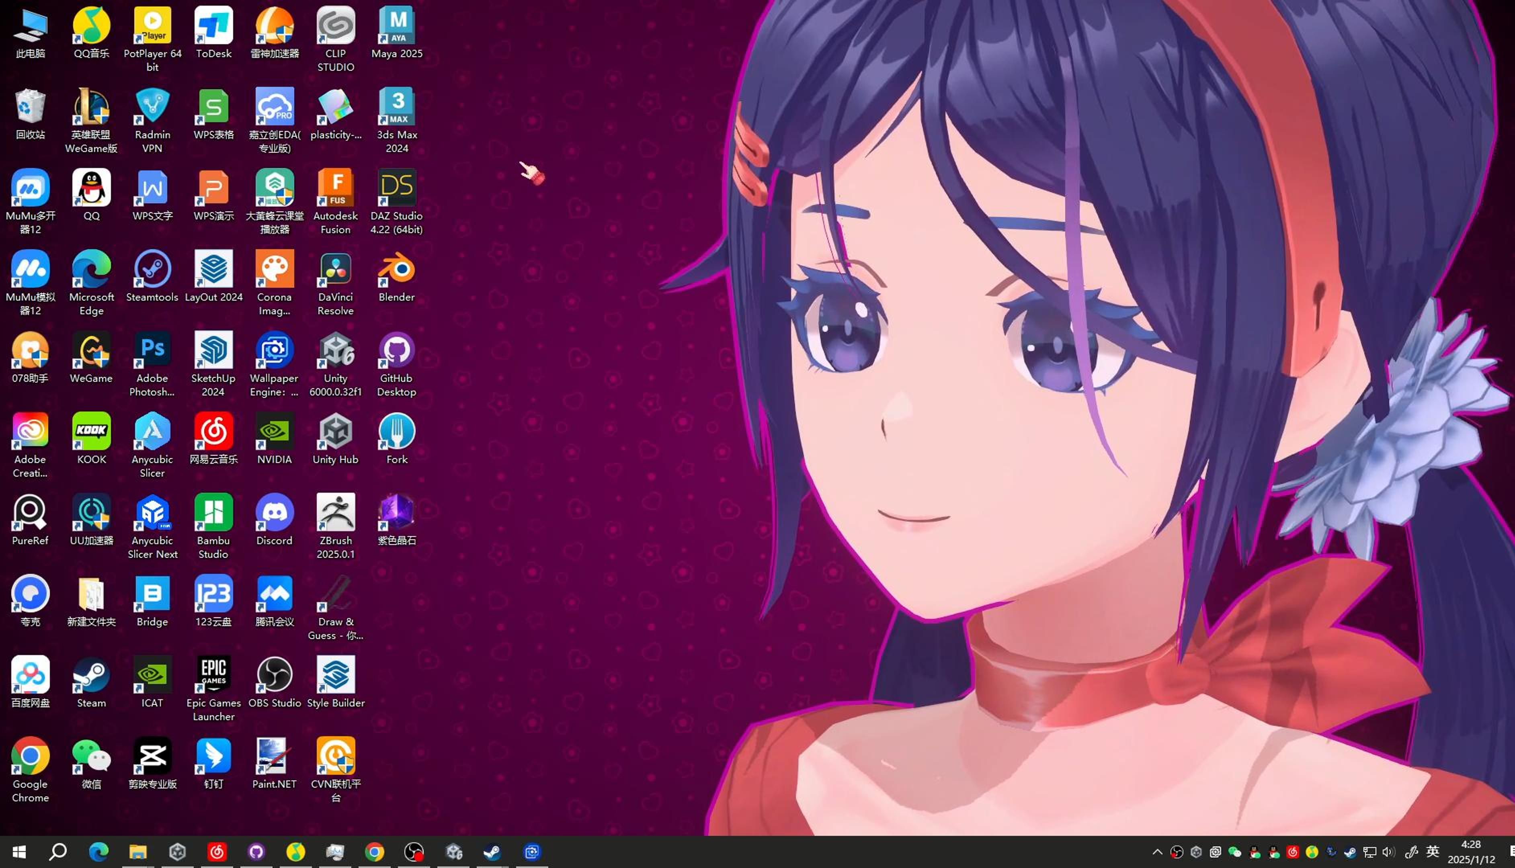Open DAZ Studio 4.22 shortcut
The image size is (1515, 868).
tap(396, 202)
